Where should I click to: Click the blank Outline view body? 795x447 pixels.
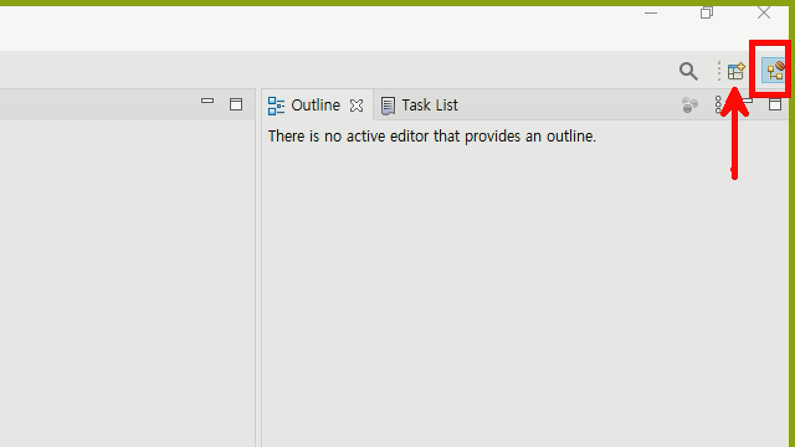coord(522,290)
